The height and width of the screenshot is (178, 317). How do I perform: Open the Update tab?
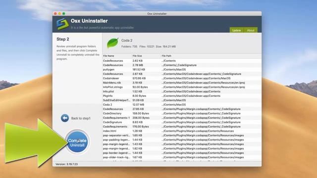click(x=236, y=30)
